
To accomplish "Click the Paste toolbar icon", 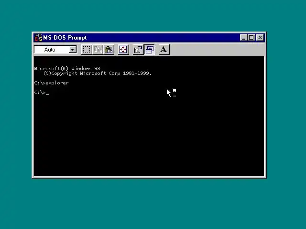I will (109, 50).
